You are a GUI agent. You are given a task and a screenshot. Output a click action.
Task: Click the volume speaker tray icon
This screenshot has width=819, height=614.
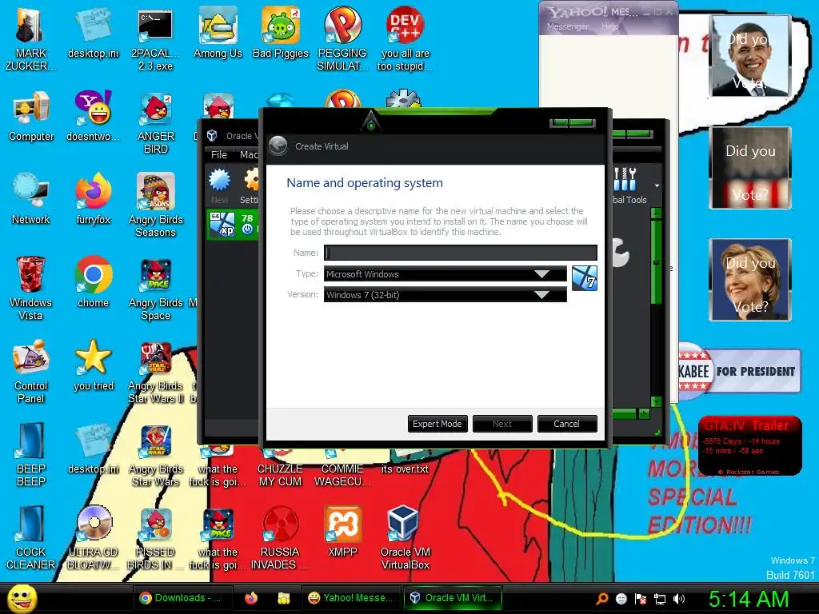(678, 599)
